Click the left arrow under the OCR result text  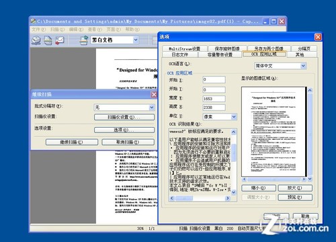172,198
